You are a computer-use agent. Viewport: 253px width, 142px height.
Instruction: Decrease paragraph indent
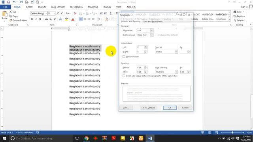point(101,13)
